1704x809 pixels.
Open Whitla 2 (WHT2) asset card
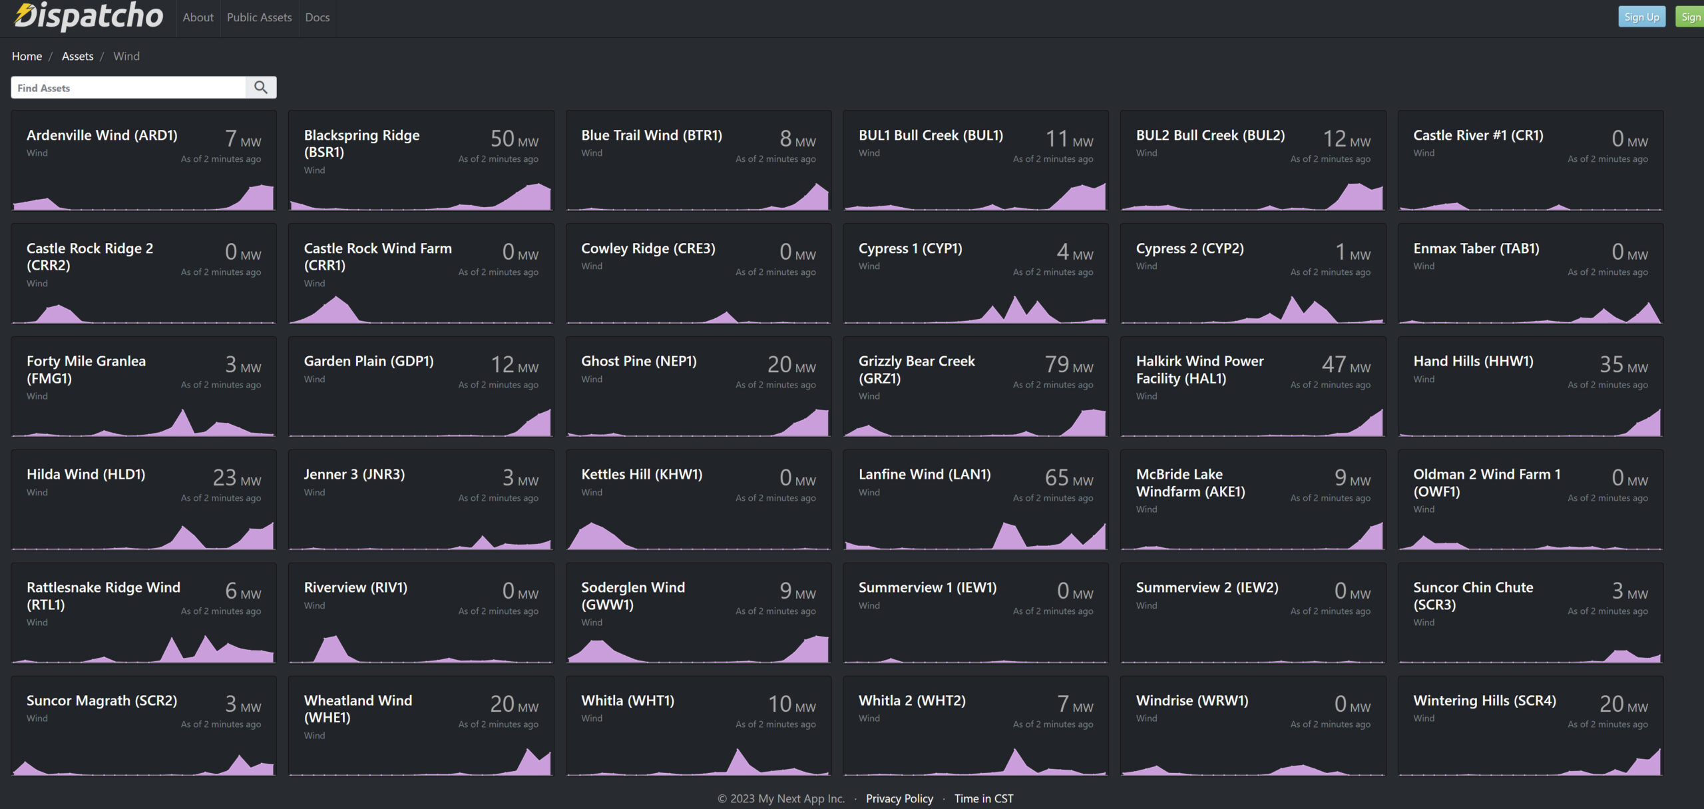coord(911,700)
